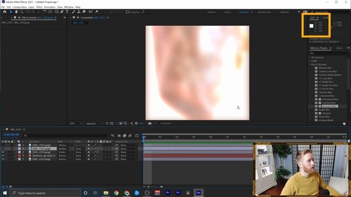Expand the Audio effects category
The image size is (351, 197).
point(310,61)
